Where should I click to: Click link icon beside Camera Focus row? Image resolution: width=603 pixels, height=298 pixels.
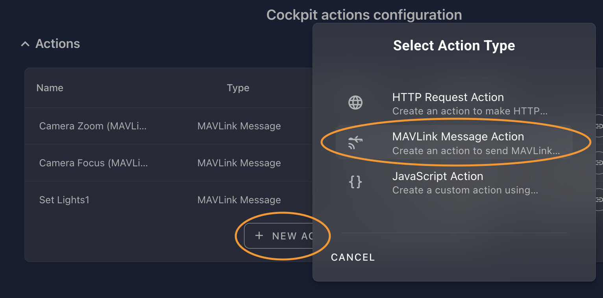click(599, 162)
